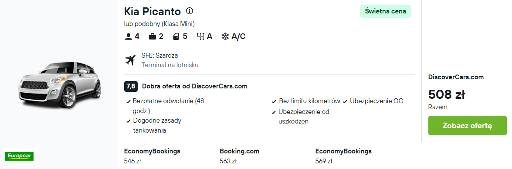Select the EconomyBookings 569 zł offer
The height and width of the screenshot is (169, 512).
[343, 156]
